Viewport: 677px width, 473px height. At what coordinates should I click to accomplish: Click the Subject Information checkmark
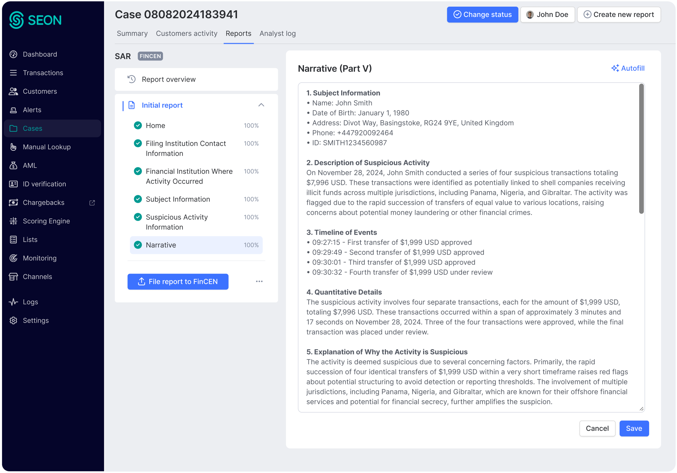click(x=138, y=199)
